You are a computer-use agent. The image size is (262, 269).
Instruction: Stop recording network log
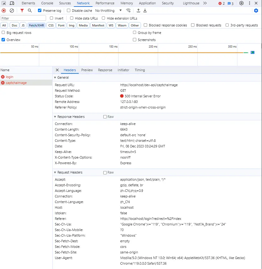[x=3, y=10]
